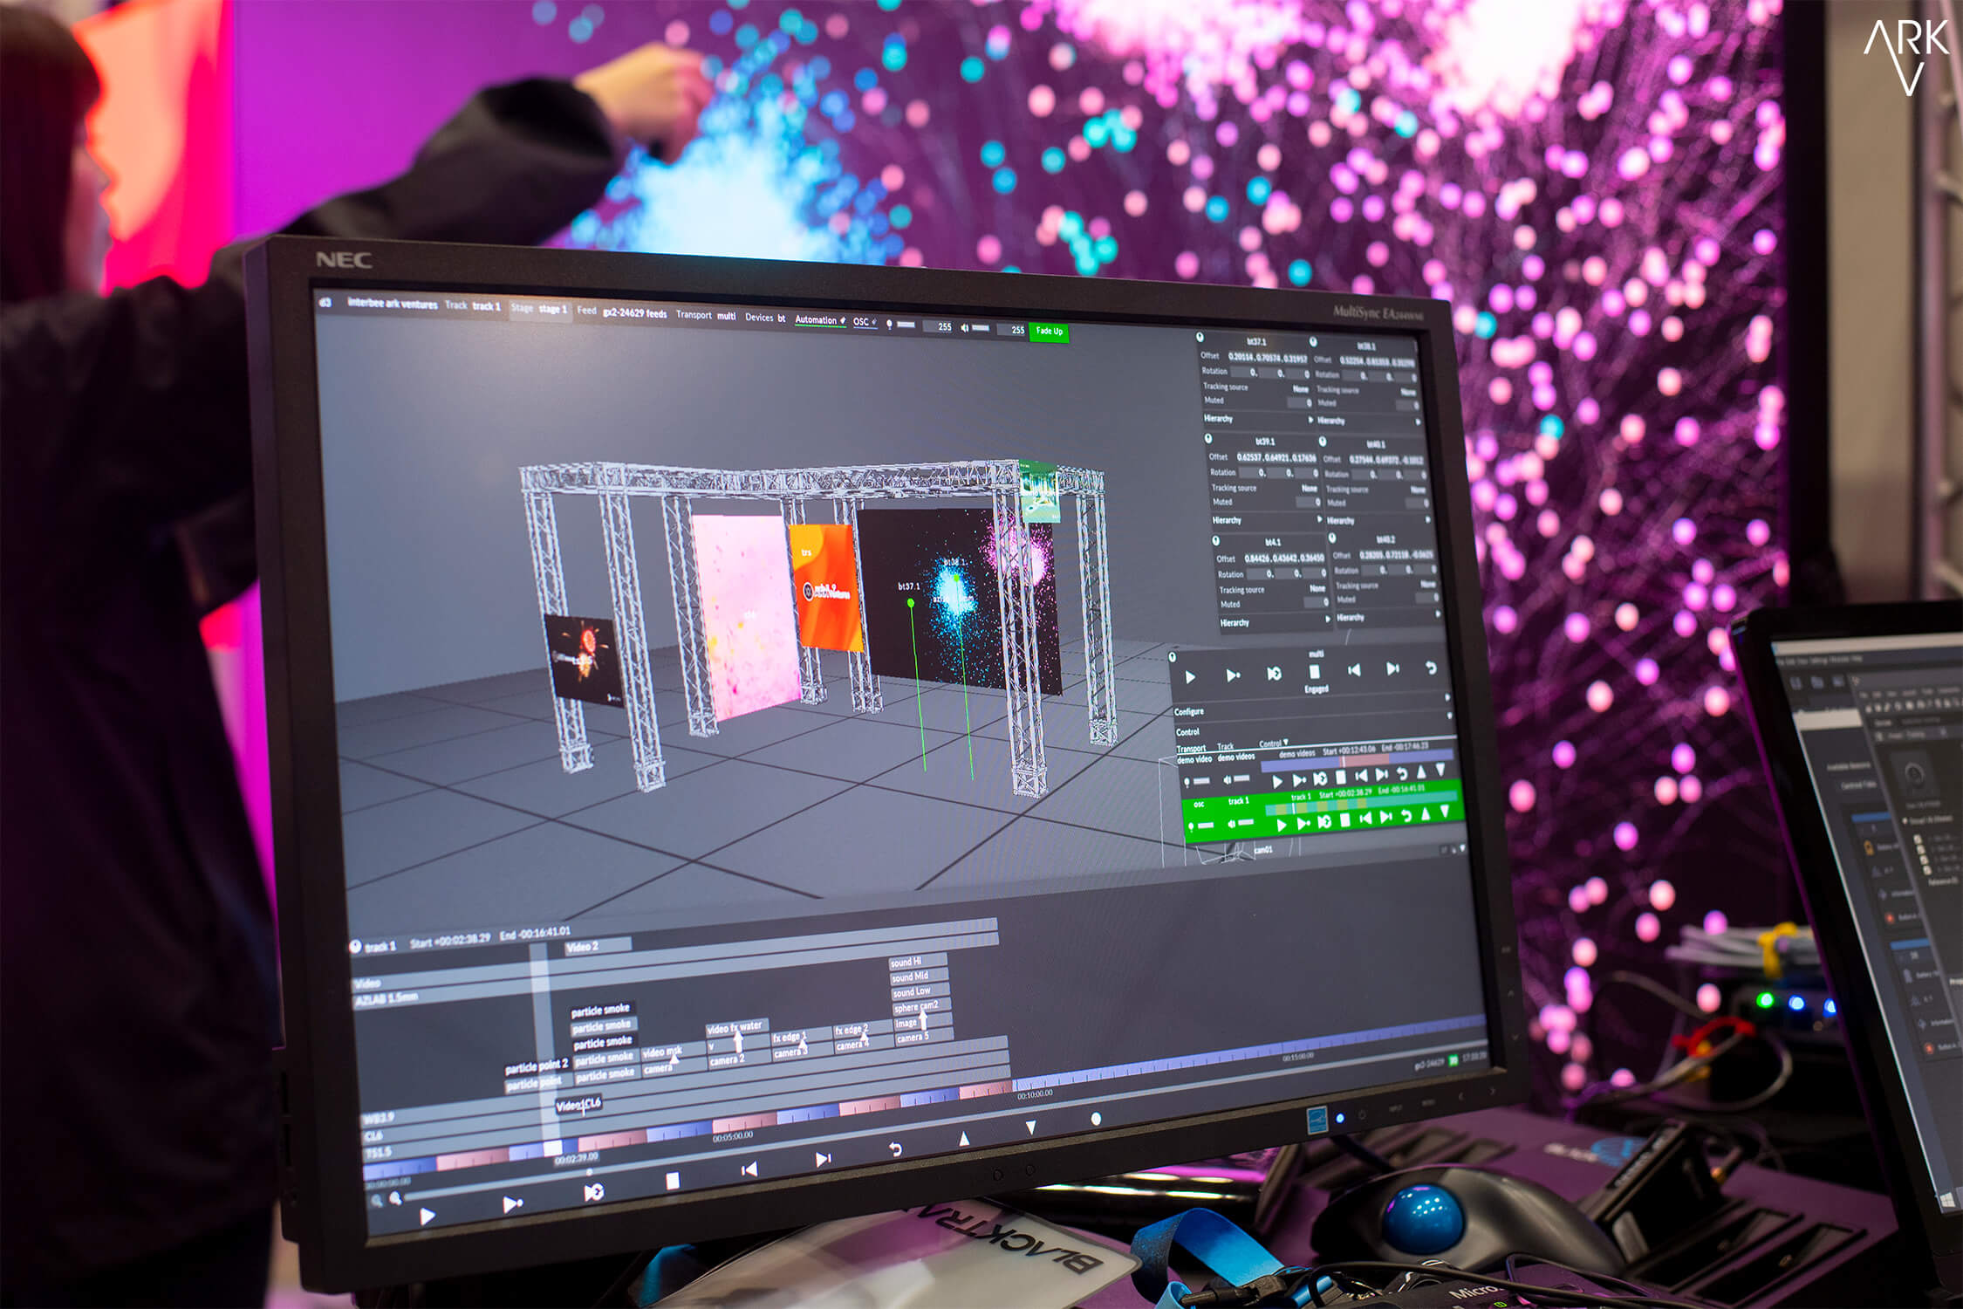Play the green track 1 row

point(1282,825)
